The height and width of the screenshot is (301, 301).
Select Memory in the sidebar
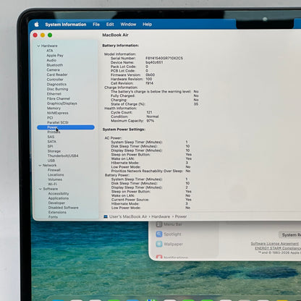(x=54, y=109)
